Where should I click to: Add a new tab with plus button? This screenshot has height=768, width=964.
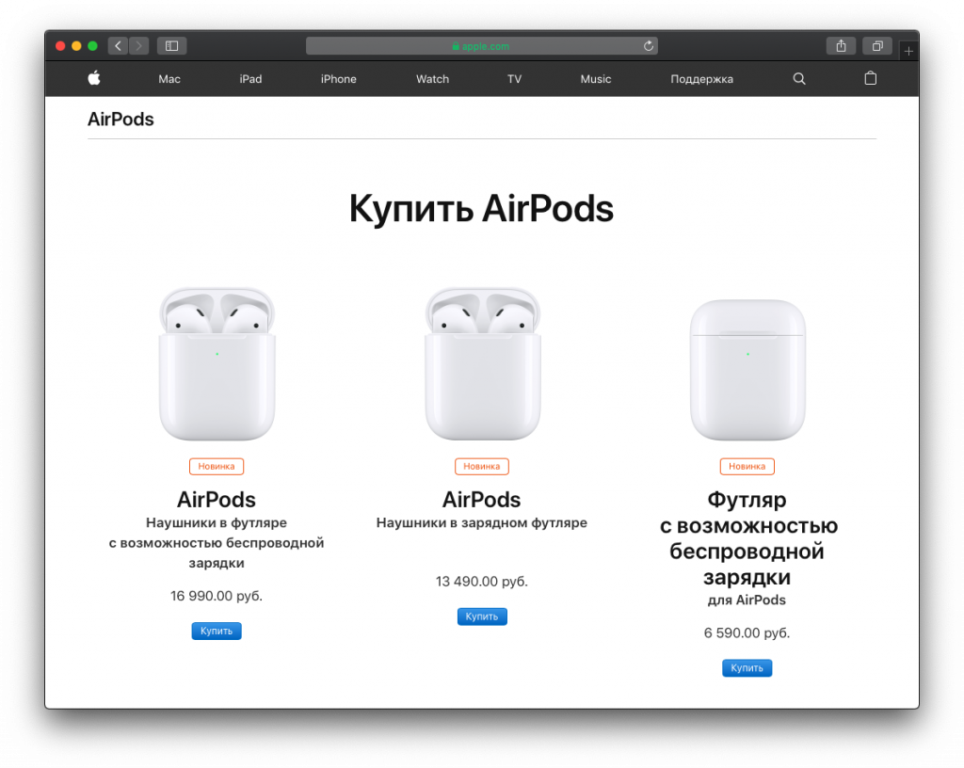coord(908,51)
